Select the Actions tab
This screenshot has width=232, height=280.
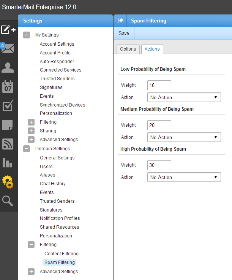152,49
